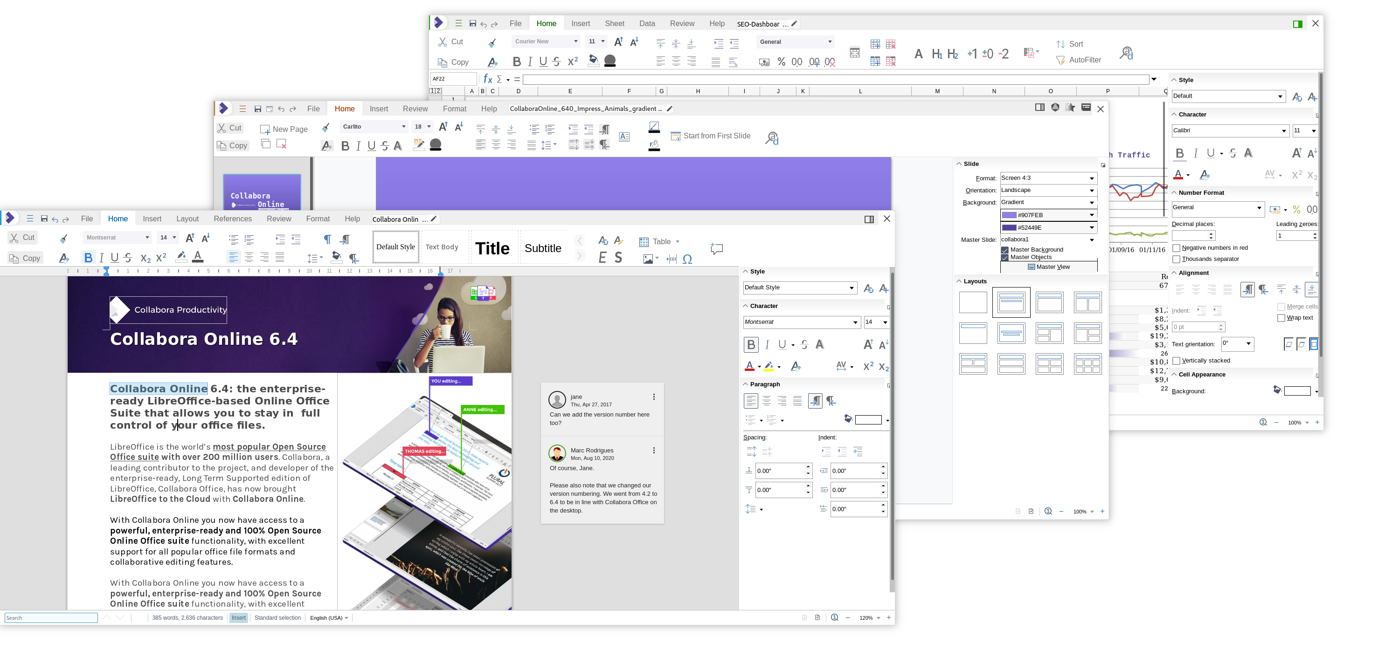Open Data tab in Calc window
This screenshot has width=1399, height=650.
(647, 23)
